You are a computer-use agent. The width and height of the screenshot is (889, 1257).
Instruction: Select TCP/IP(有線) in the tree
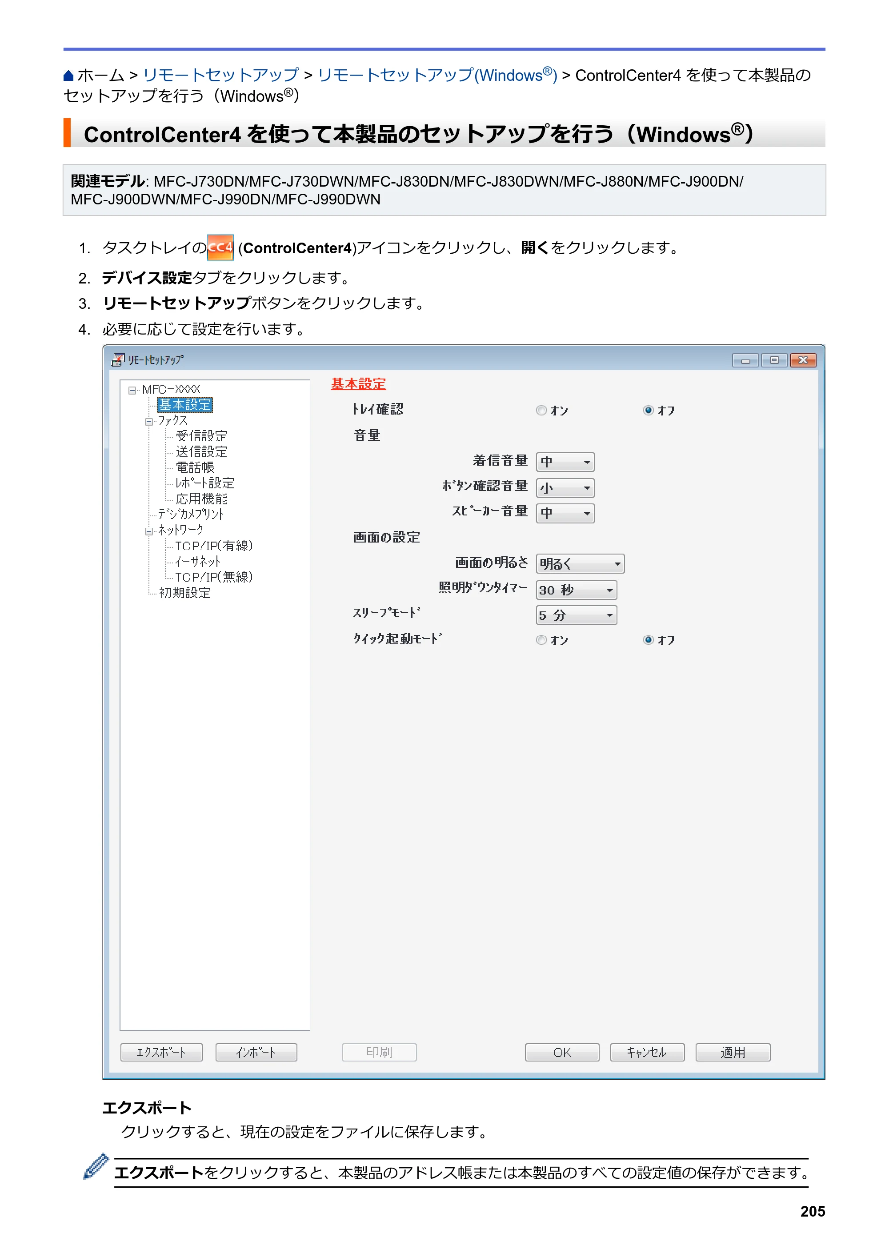214,546
